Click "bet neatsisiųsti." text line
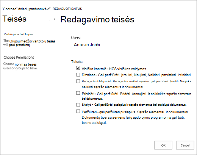 [x=94, y=123]
